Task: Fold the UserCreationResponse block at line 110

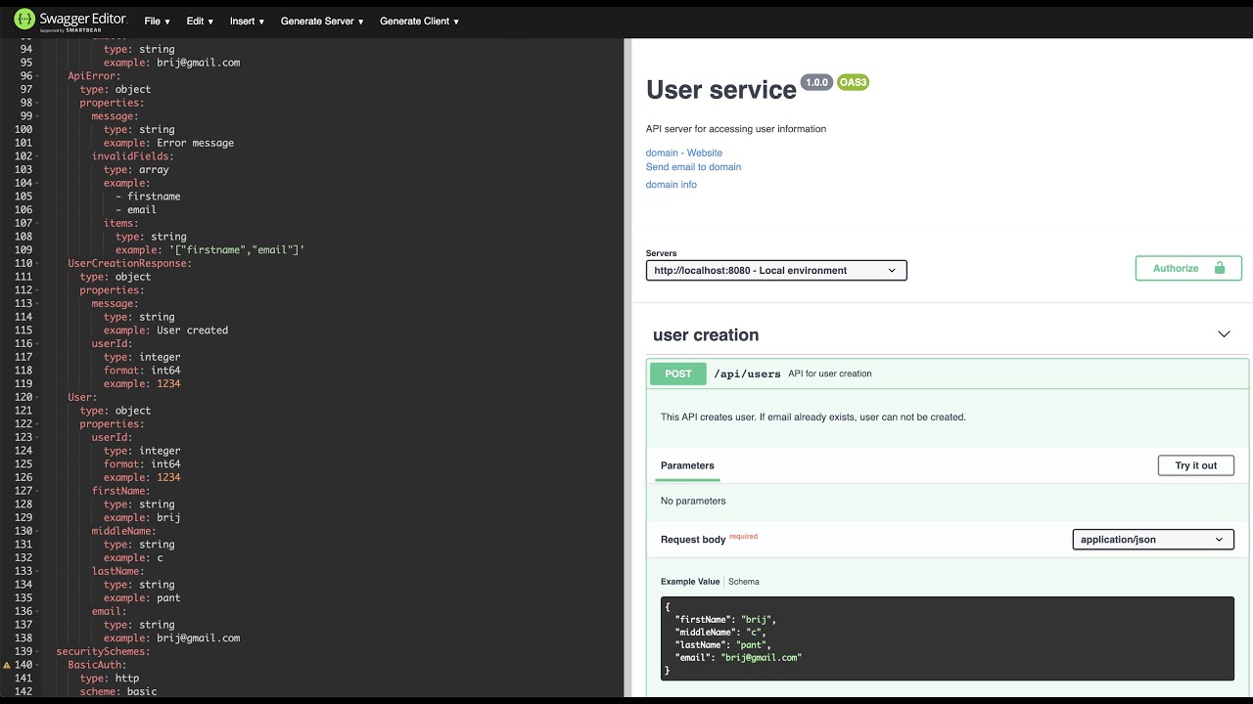Action: [36, 264]
